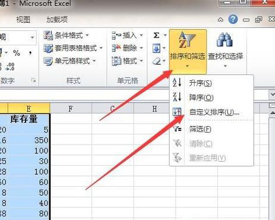This screenshot has height=220, width=275.
Task: Click the Insert (插入) cells button
Action: tap(127, 36)
